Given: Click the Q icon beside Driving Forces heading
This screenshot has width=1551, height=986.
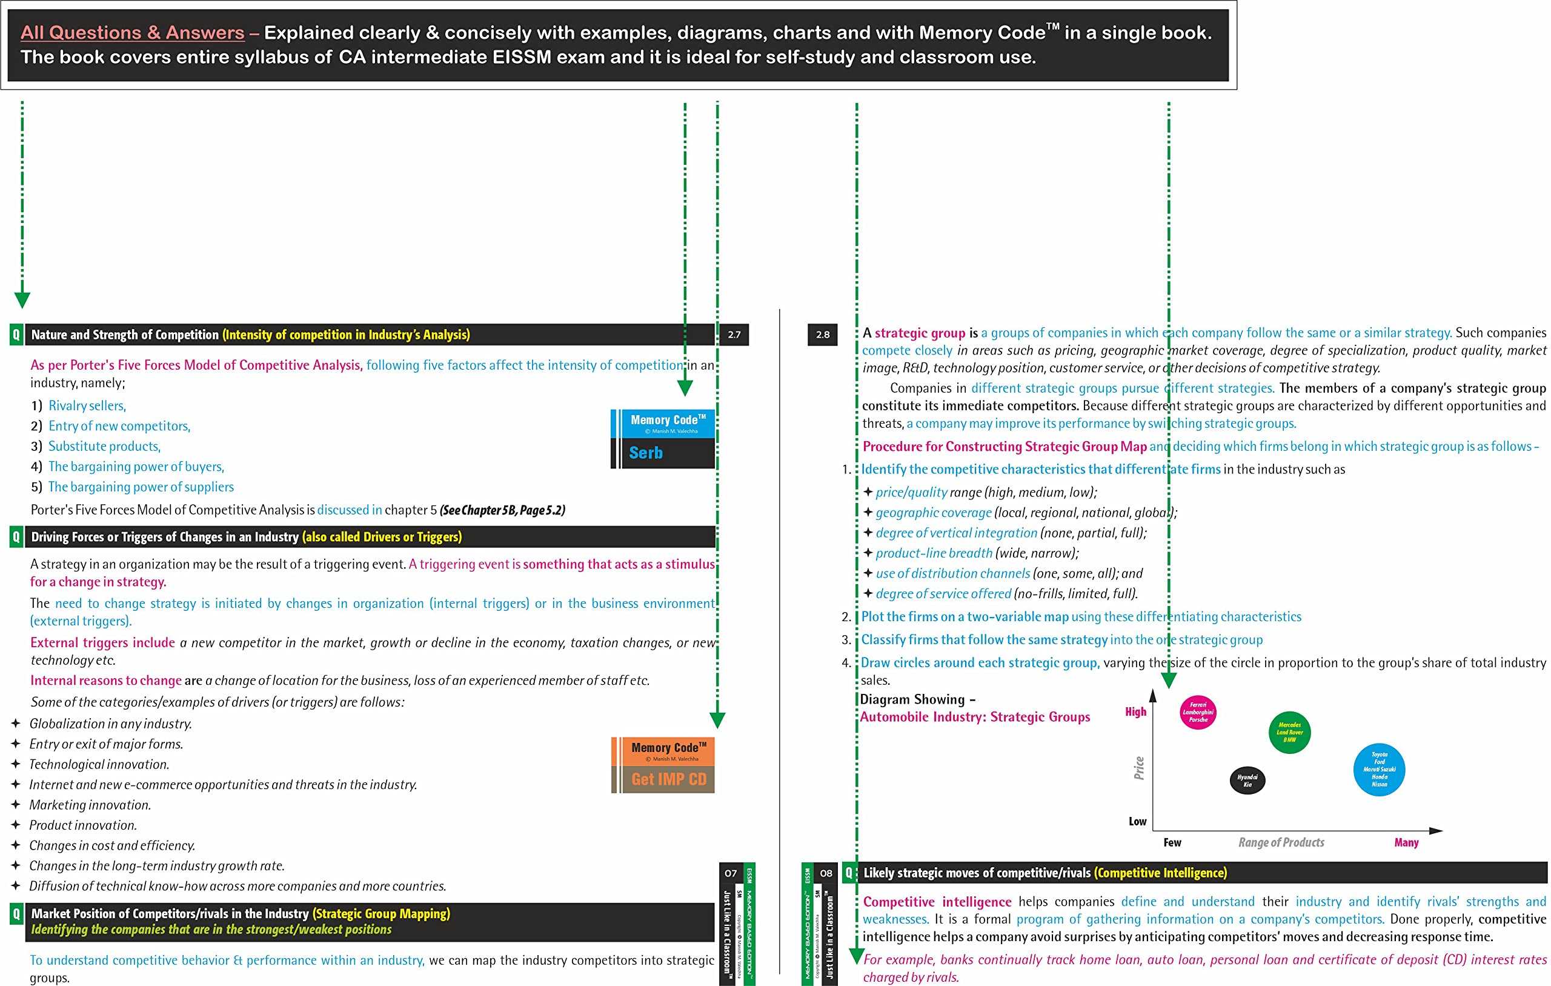Looking at the screenshot, I should click(16, 537).
